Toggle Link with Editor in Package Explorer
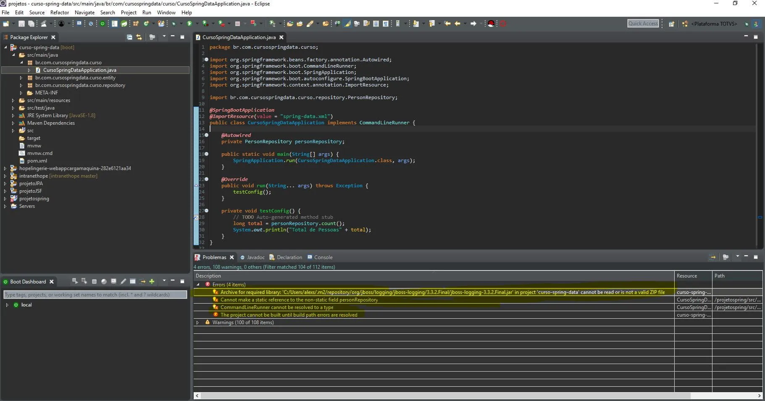The image size is (765, 401). [139, 37]
